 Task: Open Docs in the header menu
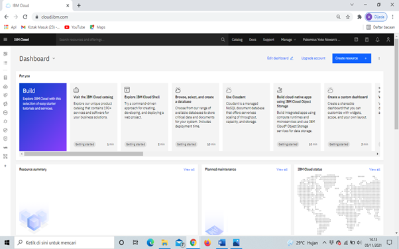(253, 40)
